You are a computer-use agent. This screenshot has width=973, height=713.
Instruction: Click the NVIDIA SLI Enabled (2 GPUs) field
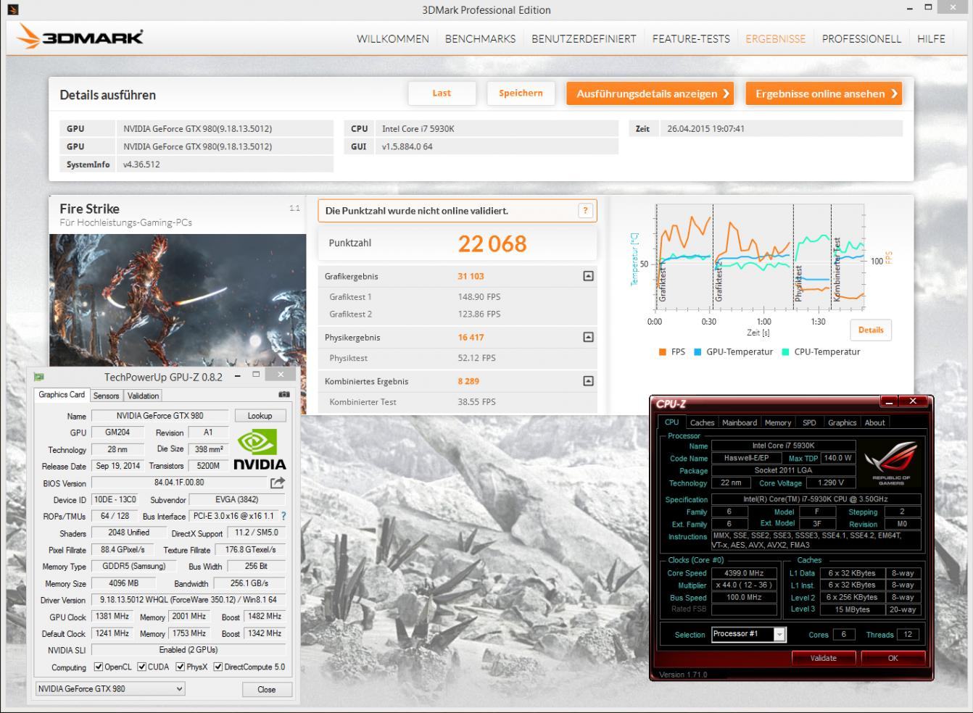click(189, 650)
